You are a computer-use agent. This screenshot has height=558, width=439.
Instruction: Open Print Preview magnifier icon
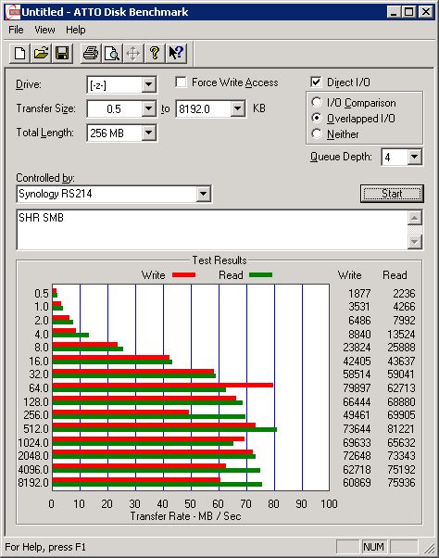tap(112, 54)
